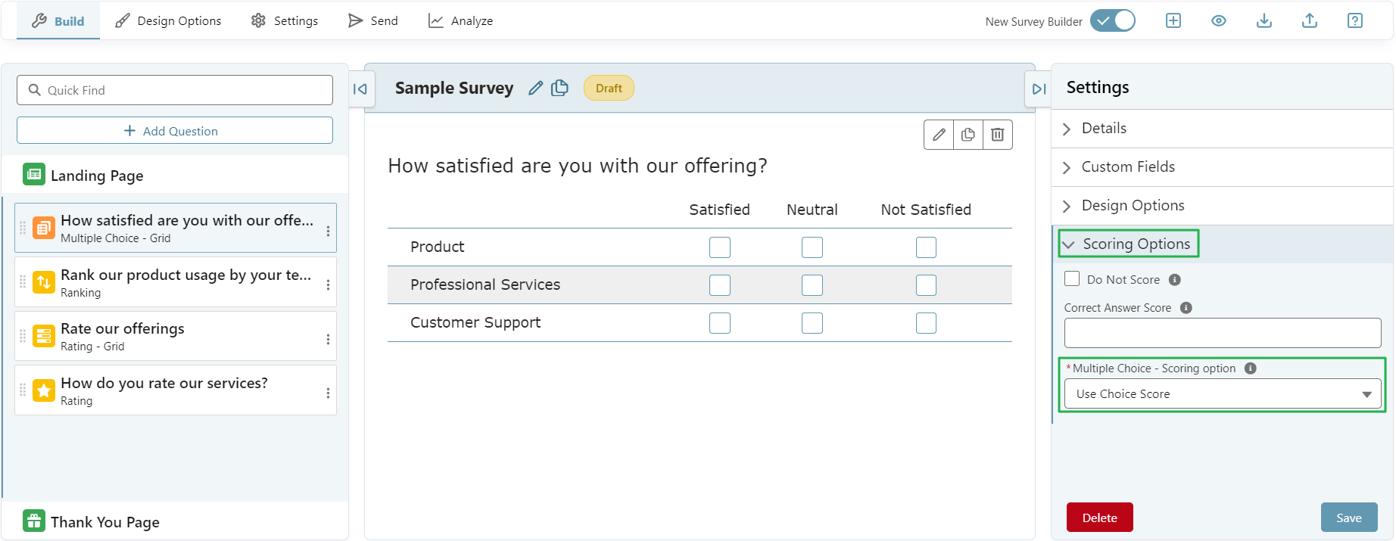Select 'How do you rate our services?' question
The width and height of the screenshot is (1396, 541).
[176, 390]
